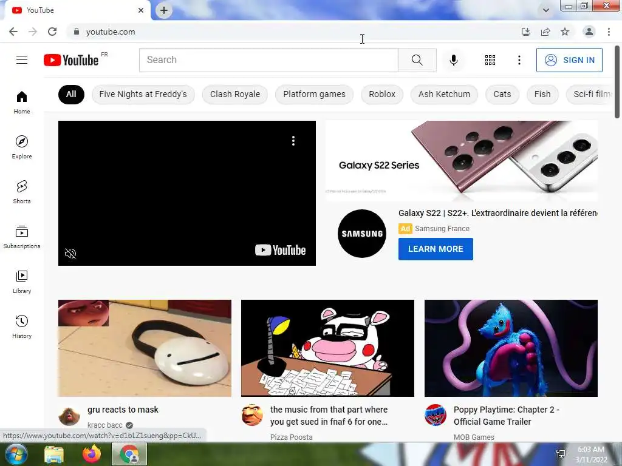Close the YouTube tab
This screenshot has width=622, height=466.
click(x=141, y=10)
